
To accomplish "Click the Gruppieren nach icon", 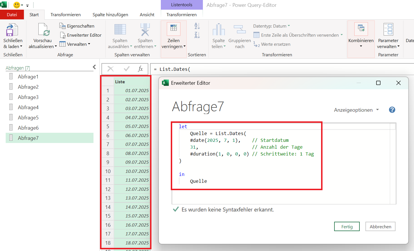I will coord(240,30).
